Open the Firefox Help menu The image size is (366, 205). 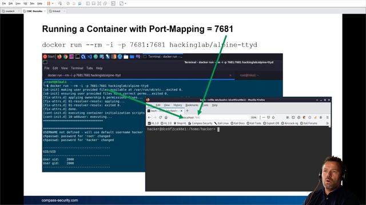coord(214,105)
